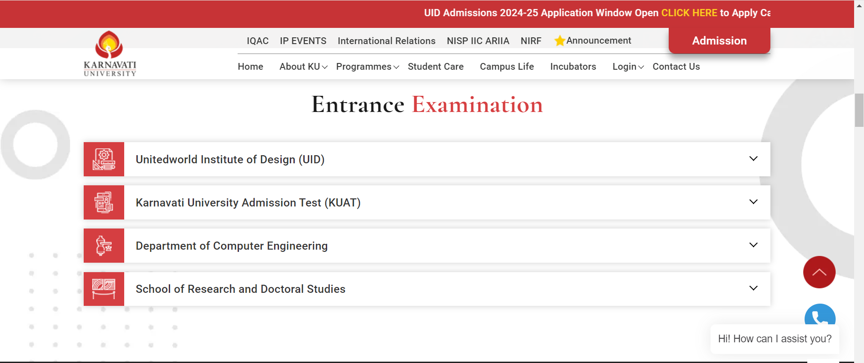Open the Login dropdown menu
The width and height of the screenshot is (864, 363).
(x=628, y=67)
